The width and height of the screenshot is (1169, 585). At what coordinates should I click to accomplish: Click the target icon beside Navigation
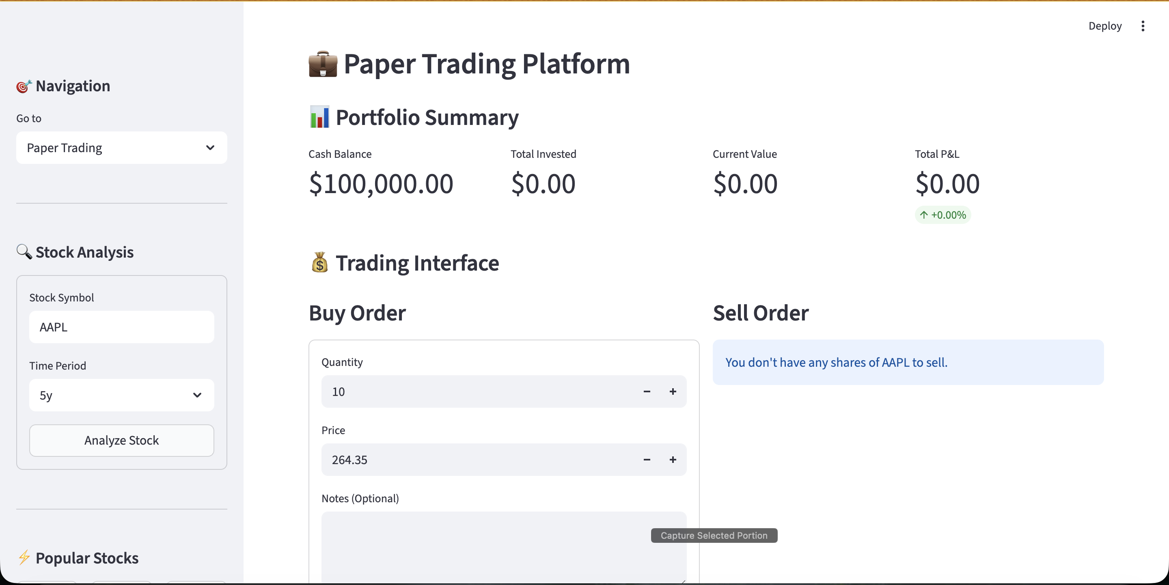24,86
